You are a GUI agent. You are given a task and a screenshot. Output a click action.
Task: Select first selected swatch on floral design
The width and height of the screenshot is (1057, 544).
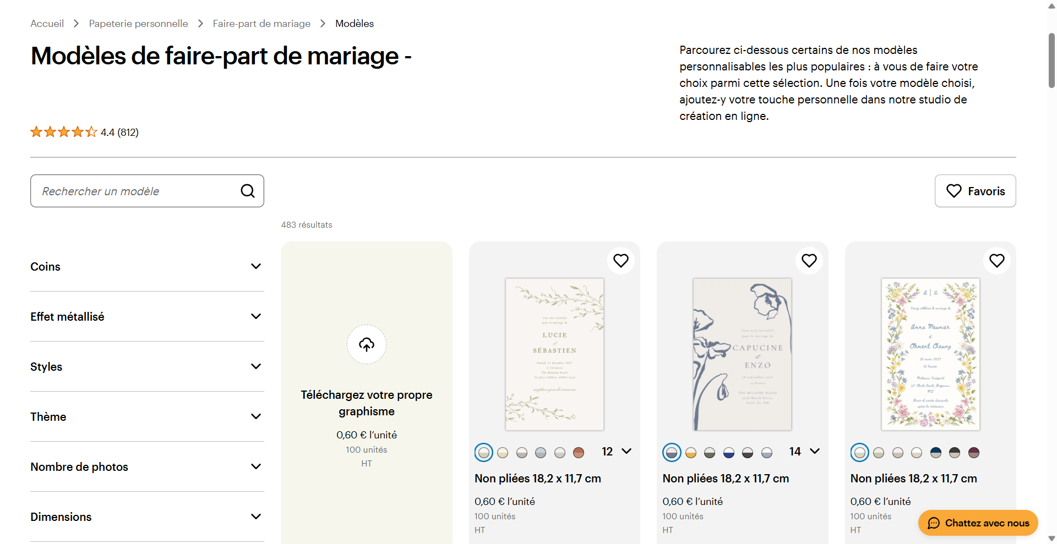click(x=859, y=453)
